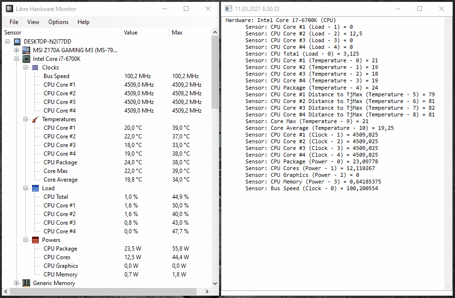This screenshot has width=455, height=298.
Task: Click the horizontal scrollbar right arrow
Action: tap(207, 291)
